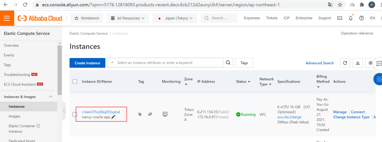Click the Tags filter button

click(x=244, y=63)
